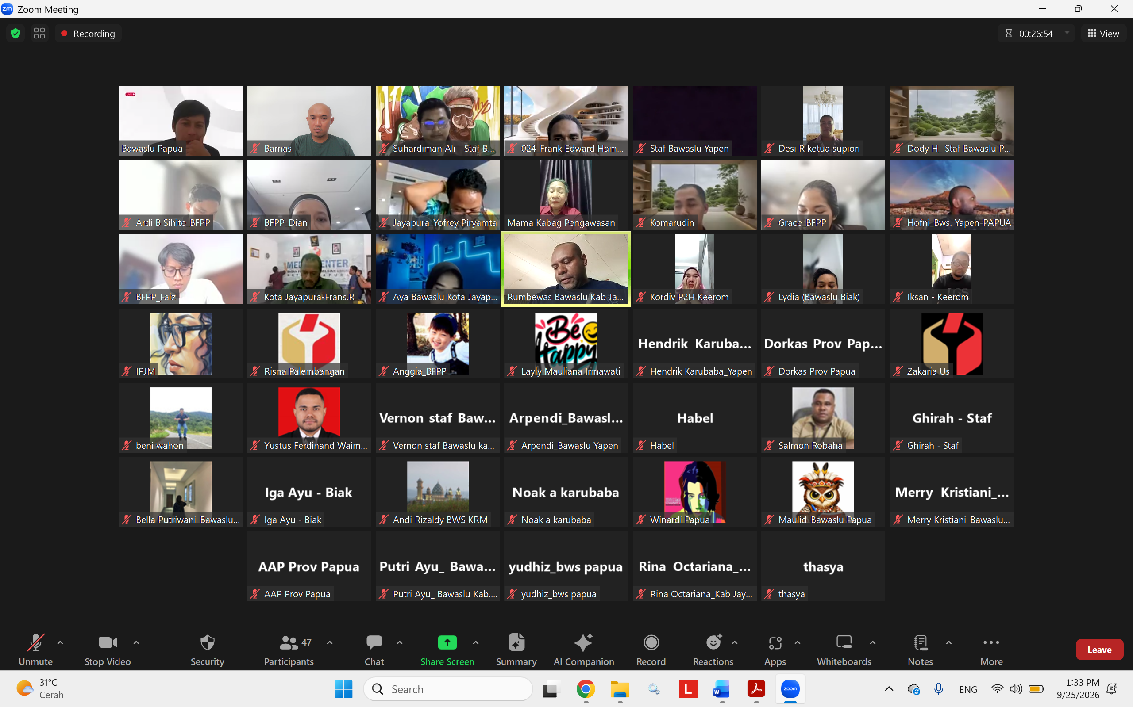
Task: Select the Maulid_Bawaslu Papua owl tile
Action: (x=823, y=492)
